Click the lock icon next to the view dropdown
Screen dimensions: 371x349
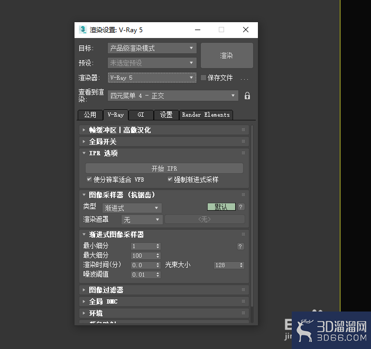[x=247, y=96]
